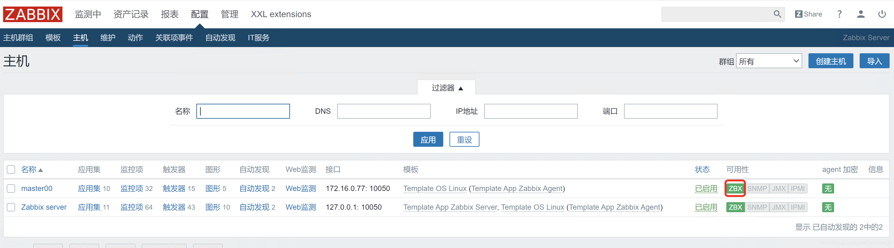Click the ZABBIX logo
The width and height of the screenshot is (894, 248).
[x=33, y=14]
